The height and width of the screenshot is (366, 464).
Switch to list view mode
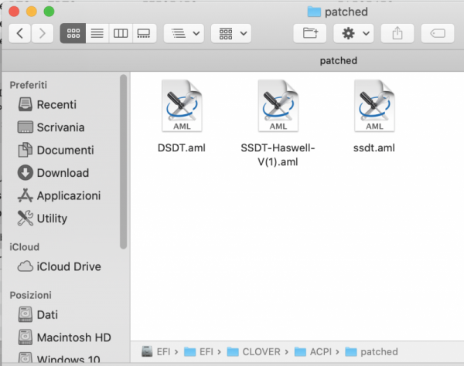[x=97, y=33]
